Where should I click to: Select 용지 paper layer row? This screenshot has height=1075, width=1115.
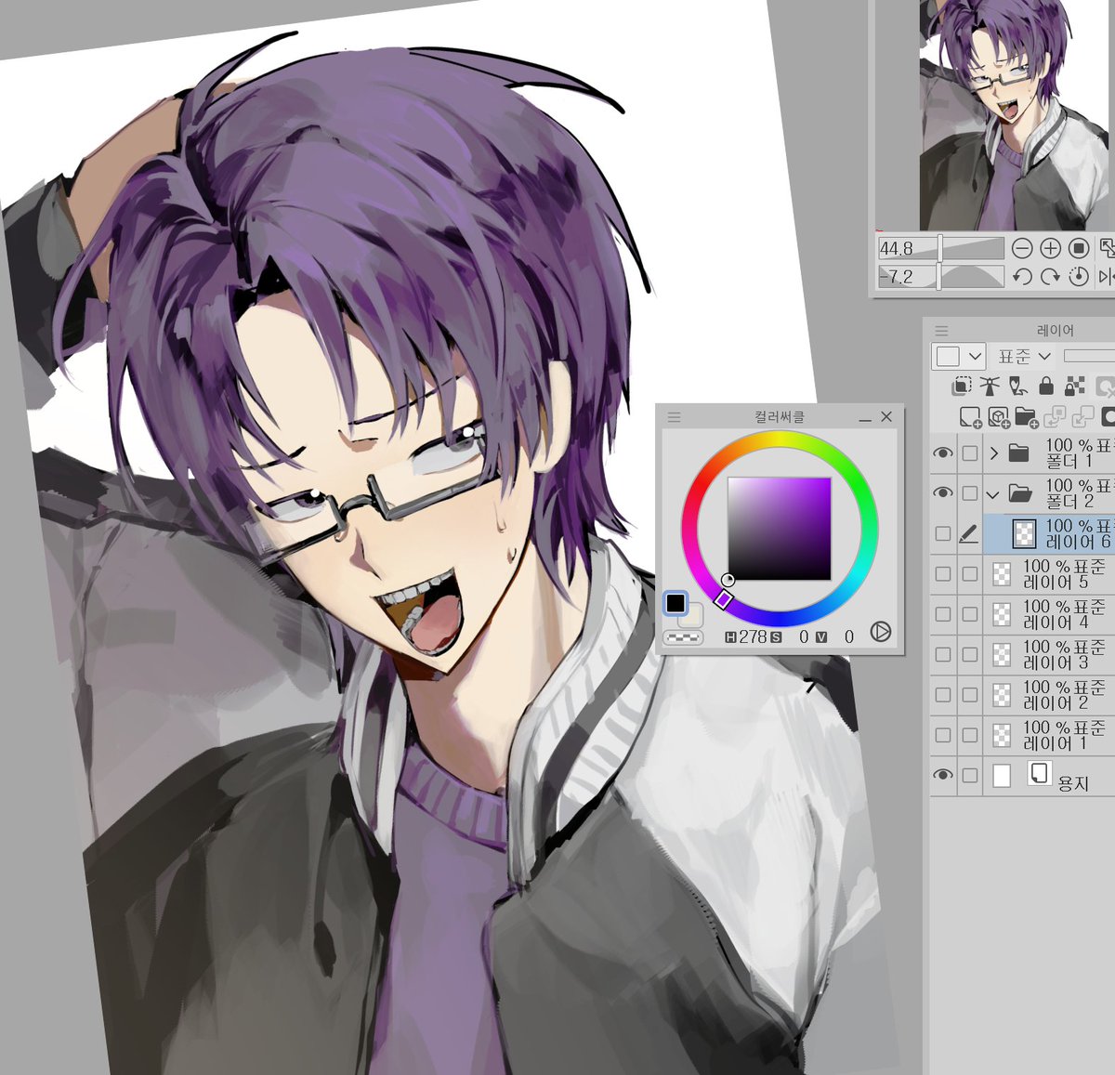(1049, 775)
